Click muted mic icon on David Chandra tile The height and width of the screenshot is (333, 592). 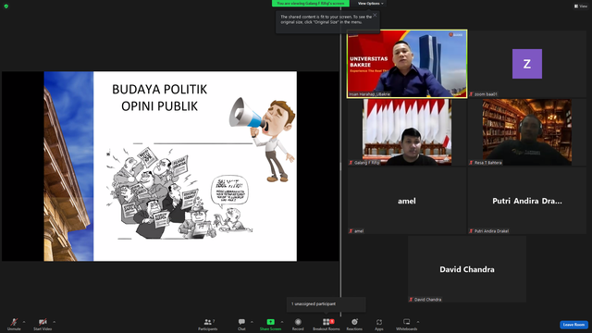tap(411, 300)
